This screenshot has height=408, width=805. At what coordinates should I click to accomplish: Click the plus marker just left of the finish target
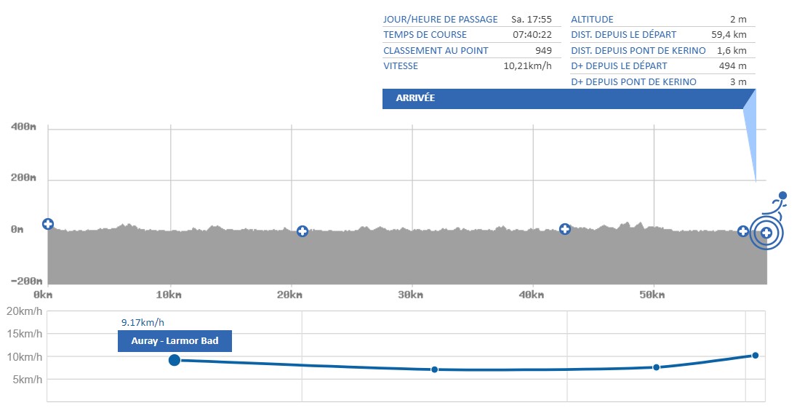pyautogui.click(x=743, y=231)
